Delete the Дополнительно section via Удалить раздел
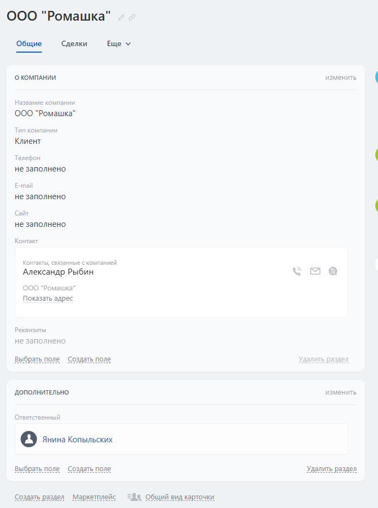This screenshot has width=378, height=508. coord(331,469)
